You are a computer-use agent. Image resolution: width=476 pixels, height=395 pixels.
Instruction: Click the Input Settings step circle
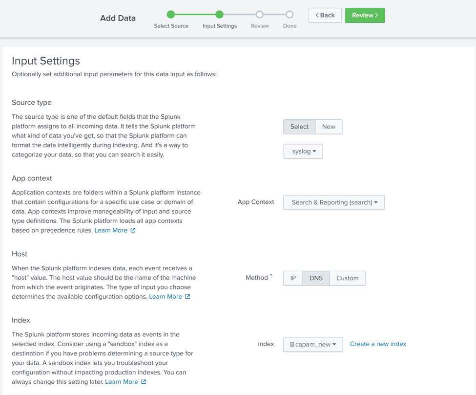click(x=220, y=15)
